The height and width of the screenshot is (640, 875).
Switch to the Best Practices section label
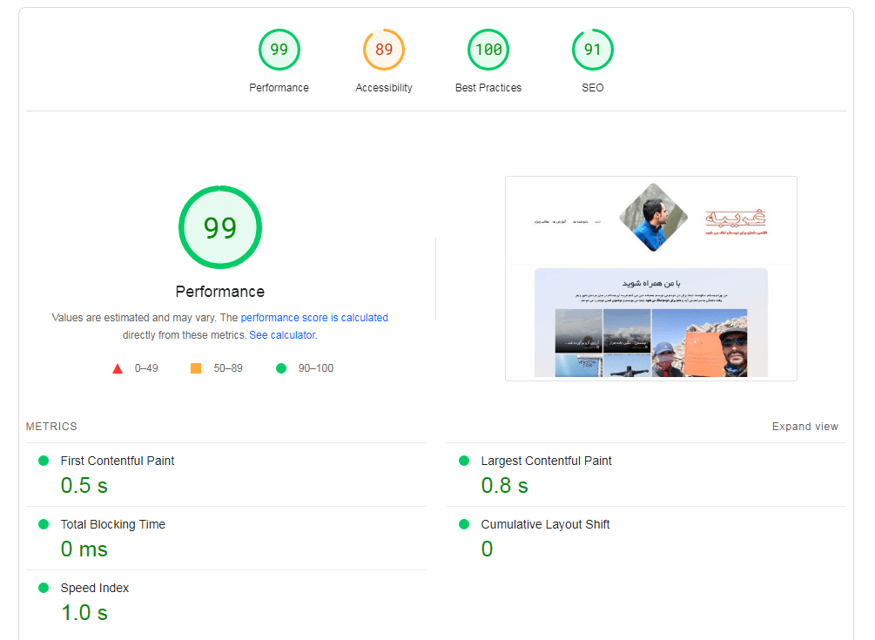(x=488, y=87)
